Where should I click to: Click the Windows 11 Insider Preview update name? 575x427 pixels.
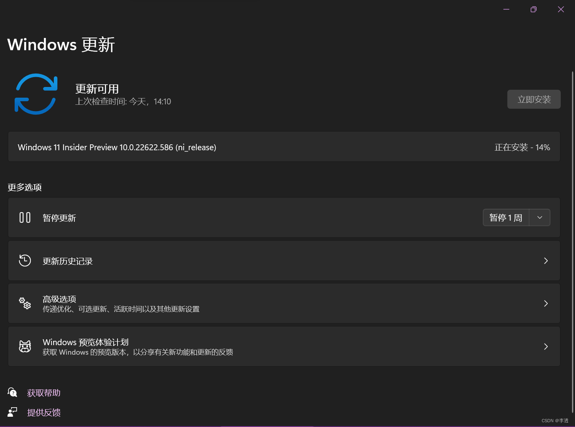tap(117, 147)
